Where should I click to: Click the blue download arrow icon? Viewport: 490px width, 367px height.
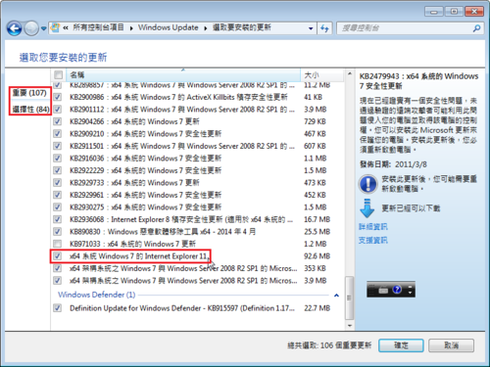tap(367, 208)
